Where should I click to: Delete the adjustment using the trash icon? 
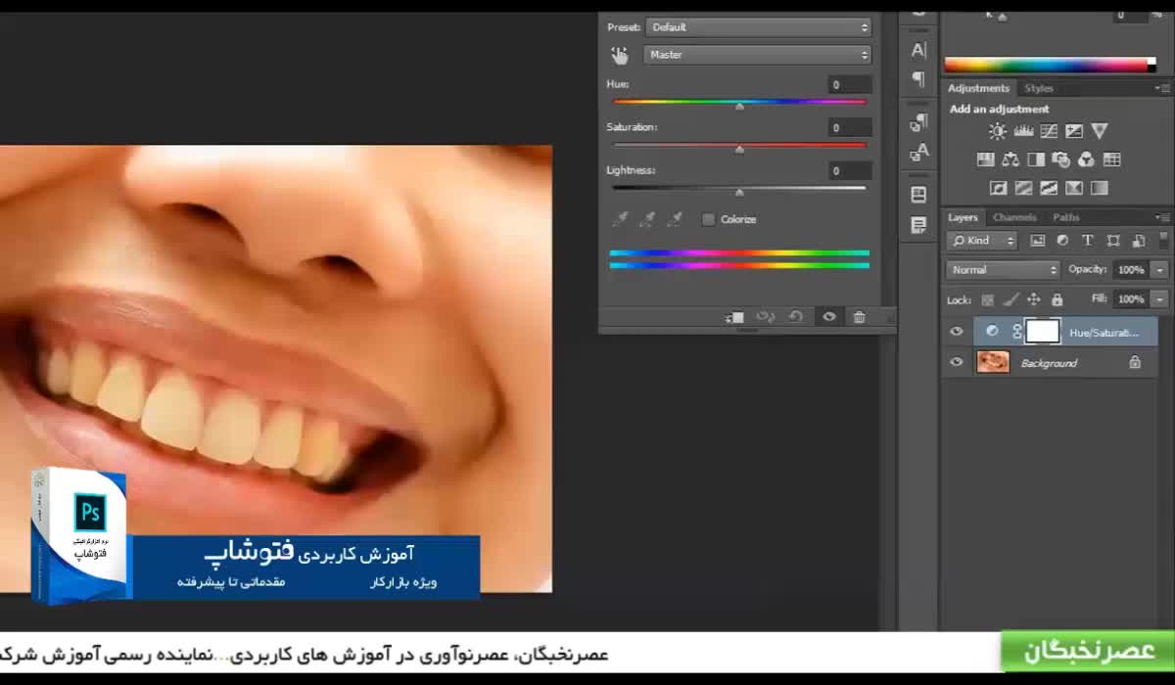pyautogui.click(x=859, y=317)
